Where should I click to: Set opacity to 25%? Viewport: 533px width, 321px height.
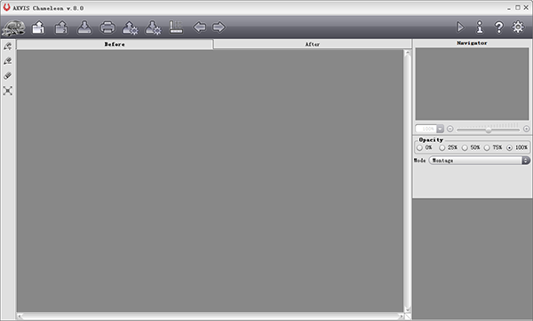(442, 148)
